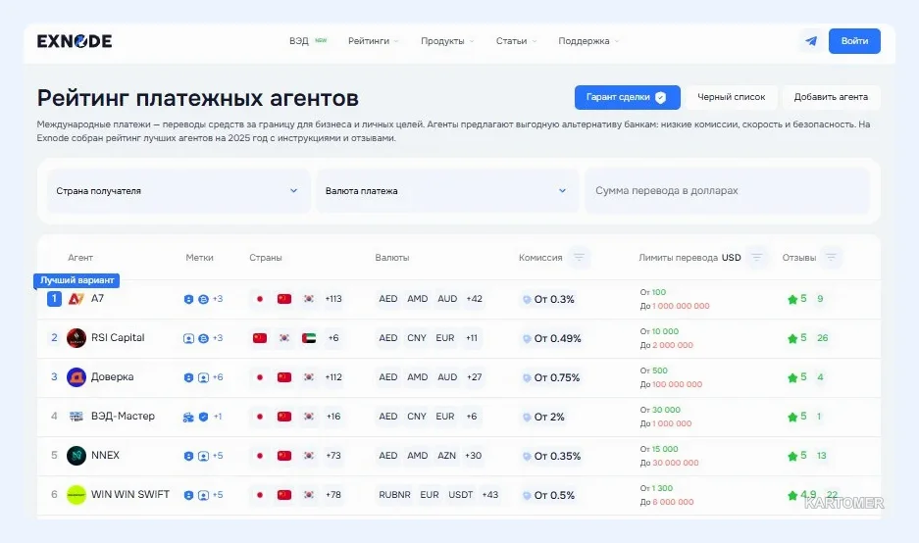Open the RSI Capital agent name

(118, 337)
